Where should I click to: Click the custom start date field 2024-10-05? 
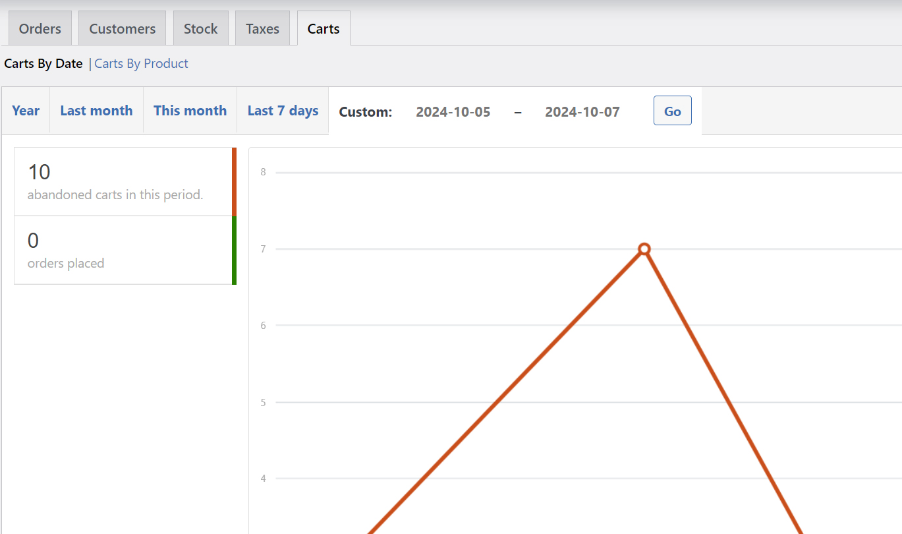[453, 111]
